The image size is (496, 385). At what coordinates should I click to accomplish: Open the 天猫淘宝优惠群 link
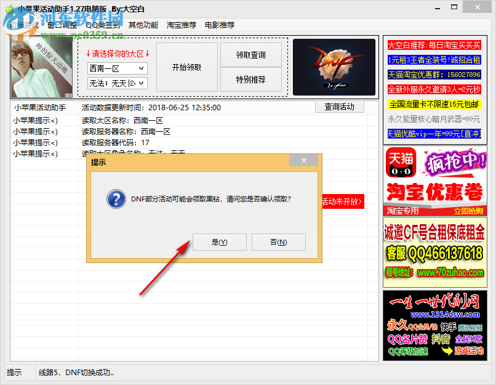pos(434,75)
